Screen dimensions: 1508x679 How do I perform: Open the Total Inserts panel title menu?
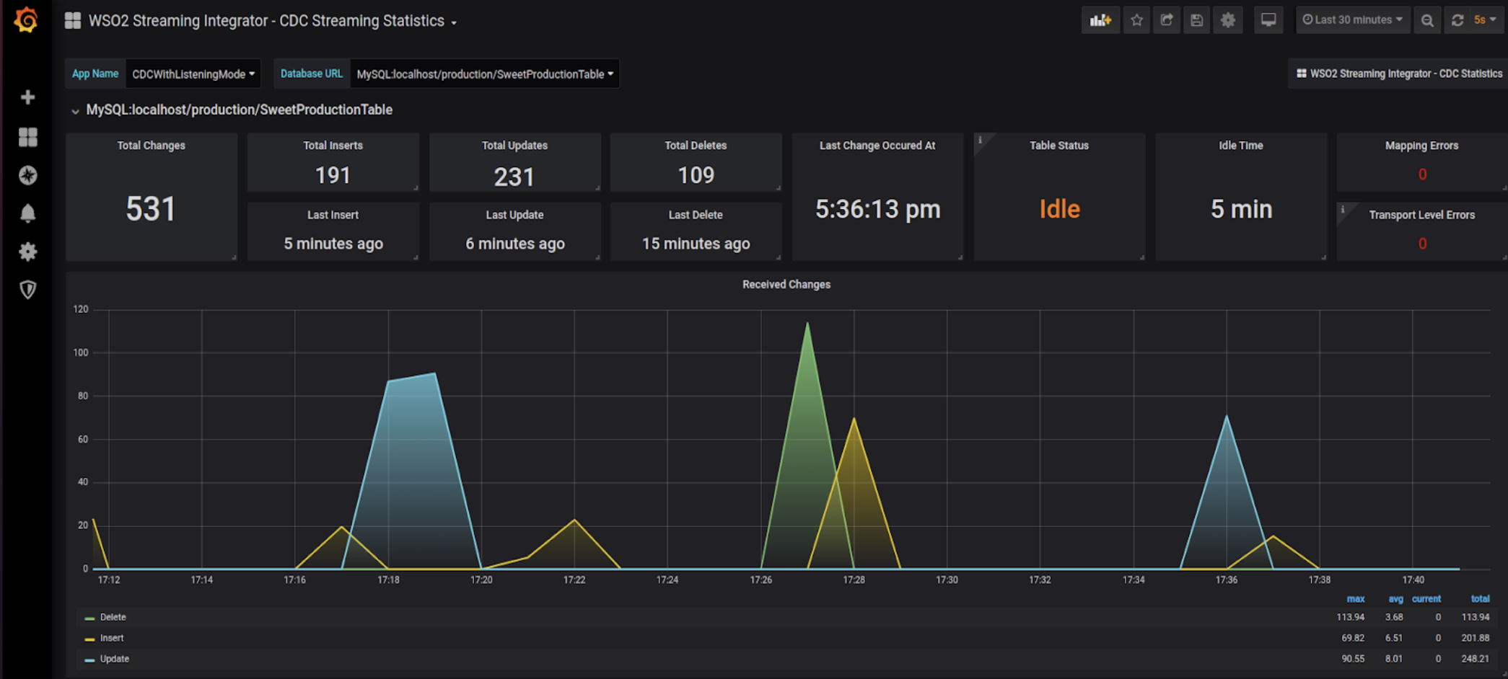(x=333, y=146)
